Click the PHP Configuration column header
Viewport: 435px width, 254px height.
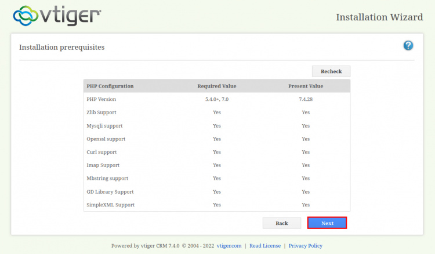click(x=110, y=86)
